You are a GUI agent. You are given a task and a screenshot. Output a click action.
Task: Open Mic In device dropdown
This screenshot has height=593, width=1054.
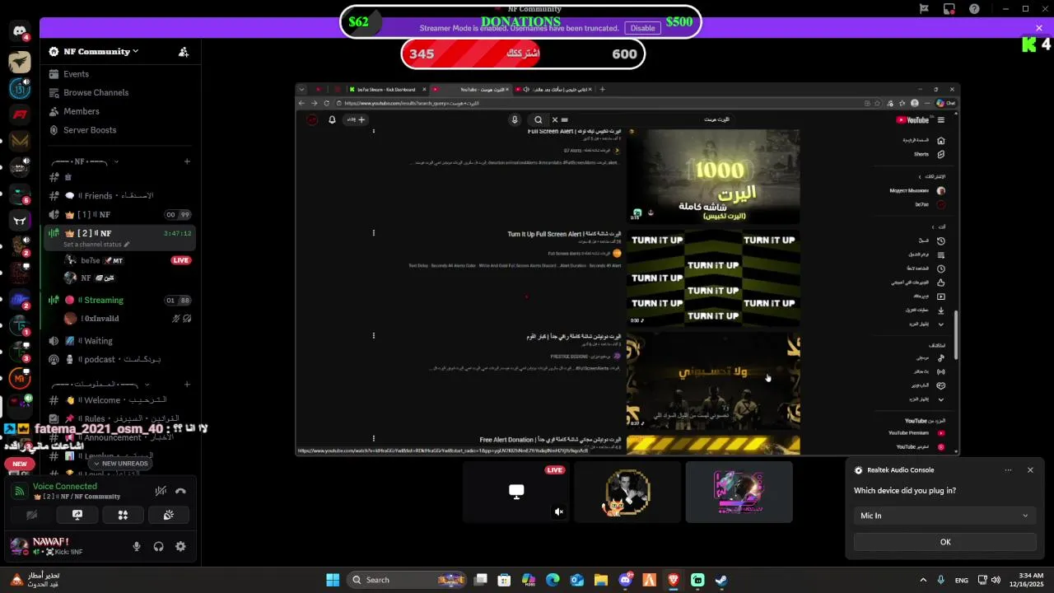coord(944,516)
